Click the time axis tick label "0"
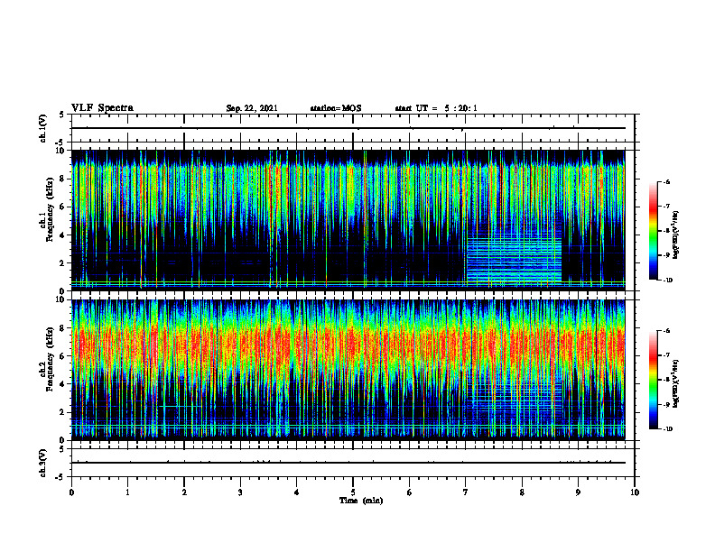The width and height of the screenshot is (715, 552). tap(71, 492)
